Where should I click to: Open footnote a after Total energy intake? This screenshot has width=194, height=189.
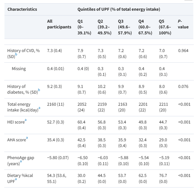coord(38,108)
